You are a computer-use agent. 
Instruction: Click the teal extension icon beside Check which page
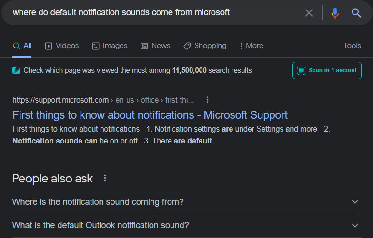16,70
